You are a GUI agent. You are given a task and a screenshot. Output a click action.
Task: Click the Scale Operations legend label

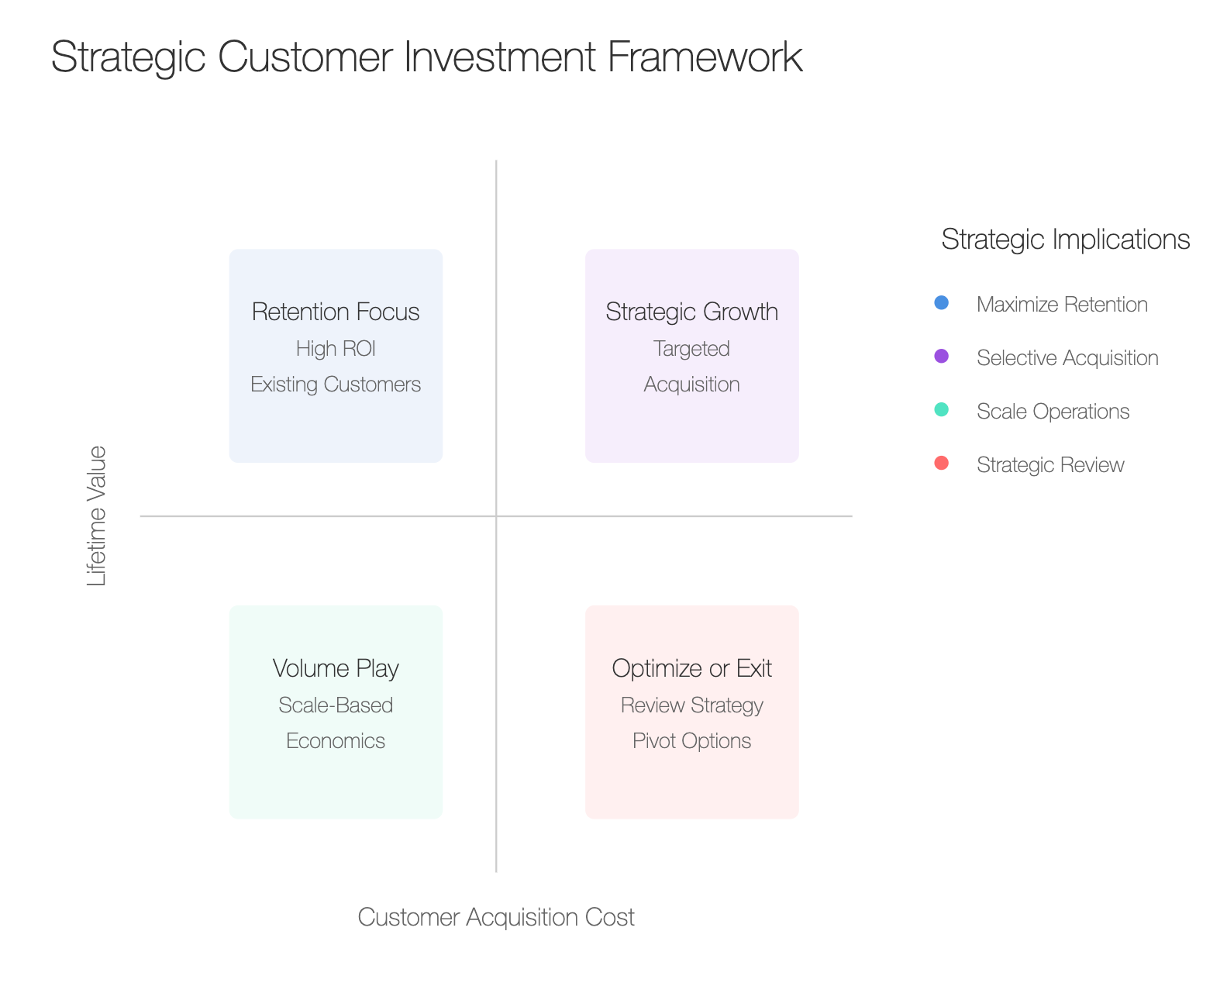point(1053,412)
